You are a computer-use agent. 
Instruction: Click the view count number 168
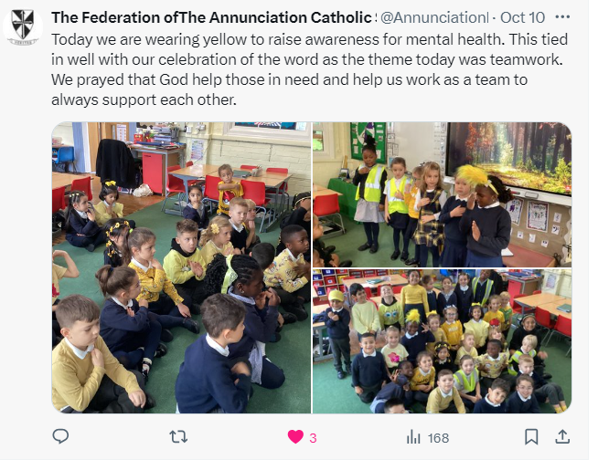(x=438, y=438)
